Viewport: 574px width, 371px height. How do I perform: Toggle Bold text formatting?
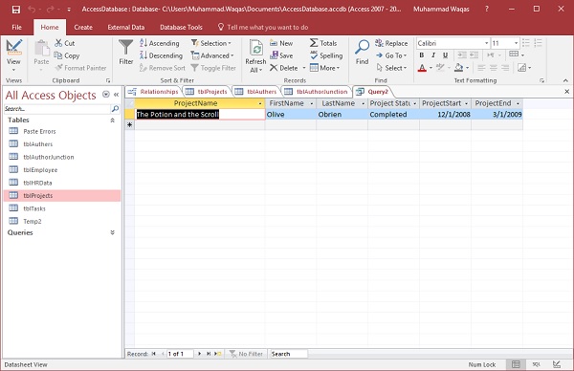(422, 55)
